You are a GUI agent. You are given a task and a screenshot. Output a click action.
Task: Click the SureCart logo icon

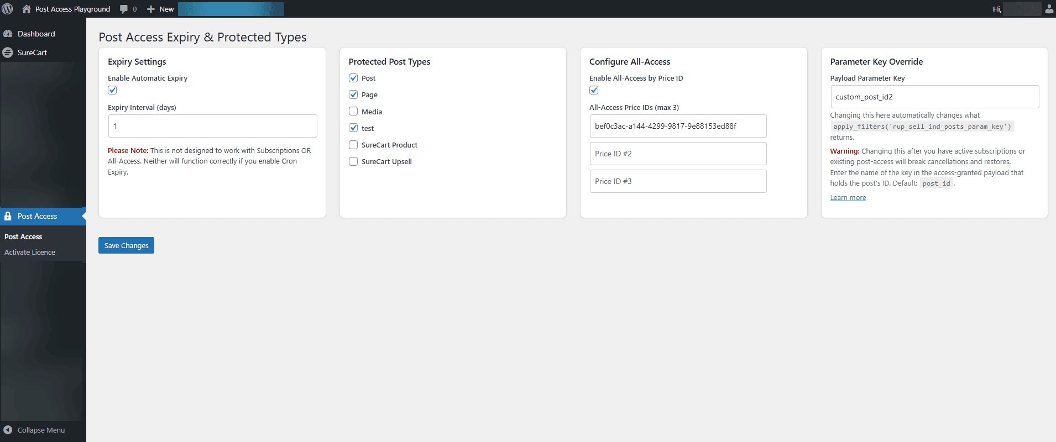(8, 52)
